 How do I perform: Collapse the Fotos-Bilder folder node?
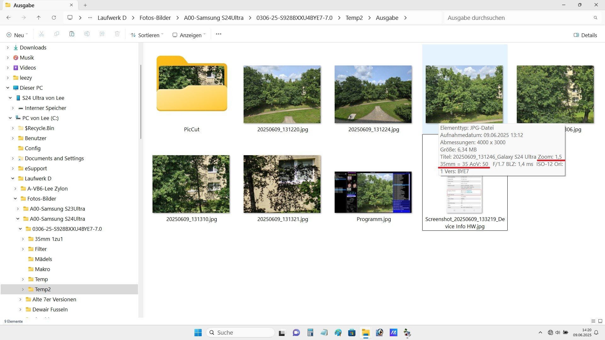pyautogui.click(x=15, y=199)
